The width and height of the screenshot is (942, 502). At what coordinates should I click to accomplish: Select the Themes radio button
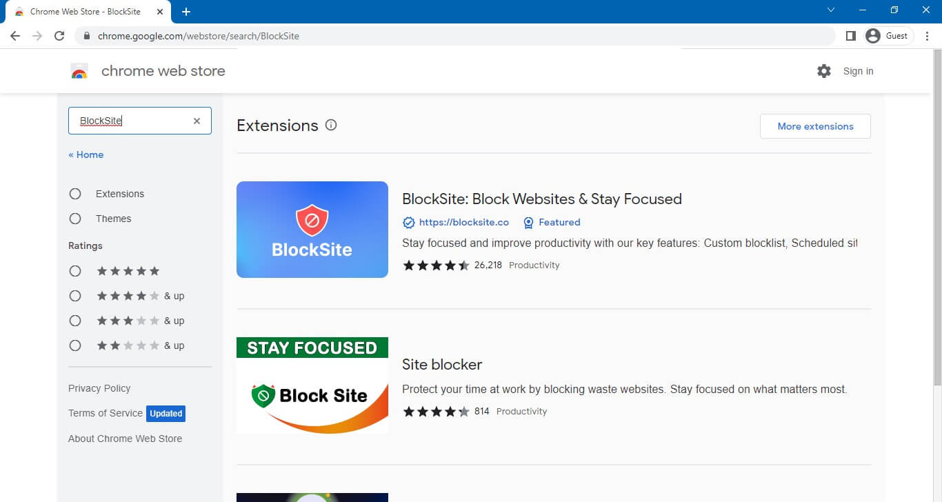[x=75, y=219]
